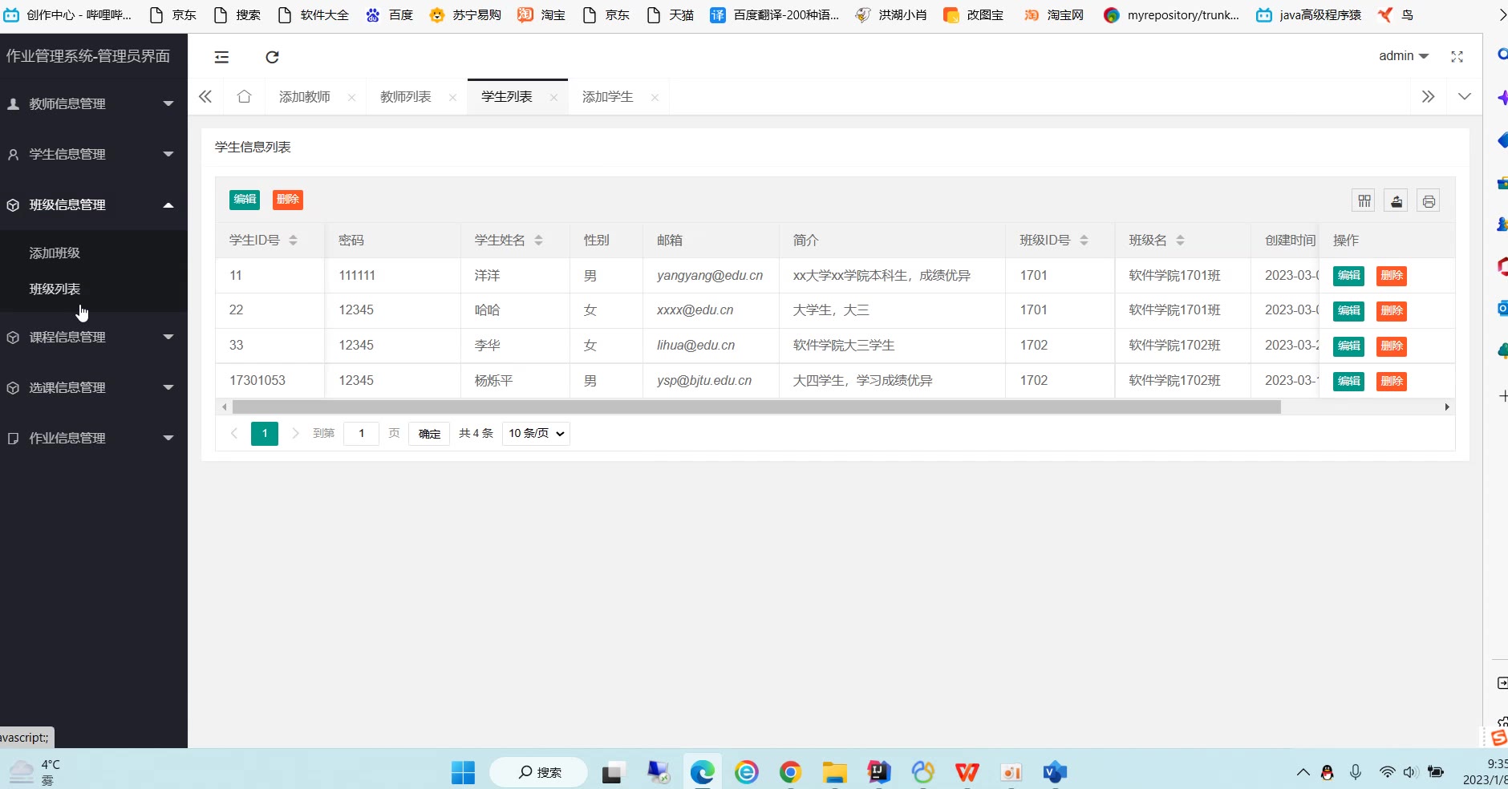
Task: Click 删除 button for student 杨烁平
Action: [x=1391, y=381]
